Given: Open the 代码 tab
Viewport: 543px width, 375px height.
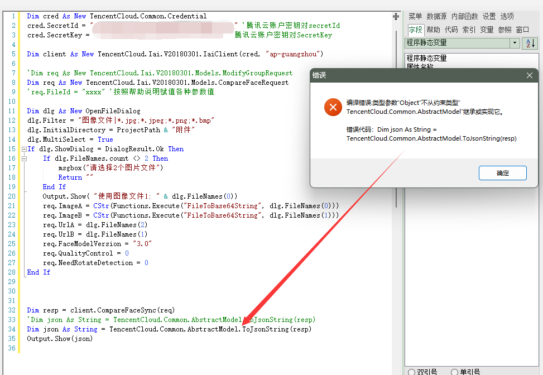Looking at the screenshot, I should coord(451,30).
